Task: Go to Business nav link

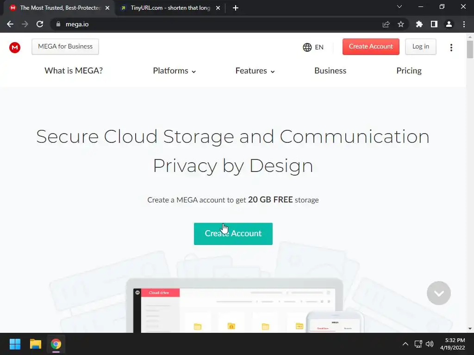Action: 330,71
